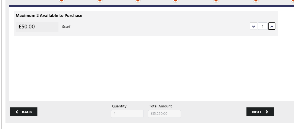The image size is (294, 129).
Task: Click the dark navy progress bar
Action: [151, 6]
